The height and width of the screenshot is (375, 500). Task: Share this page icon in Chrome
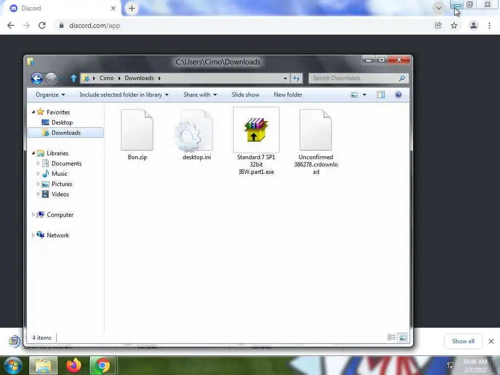pos(438,25)
